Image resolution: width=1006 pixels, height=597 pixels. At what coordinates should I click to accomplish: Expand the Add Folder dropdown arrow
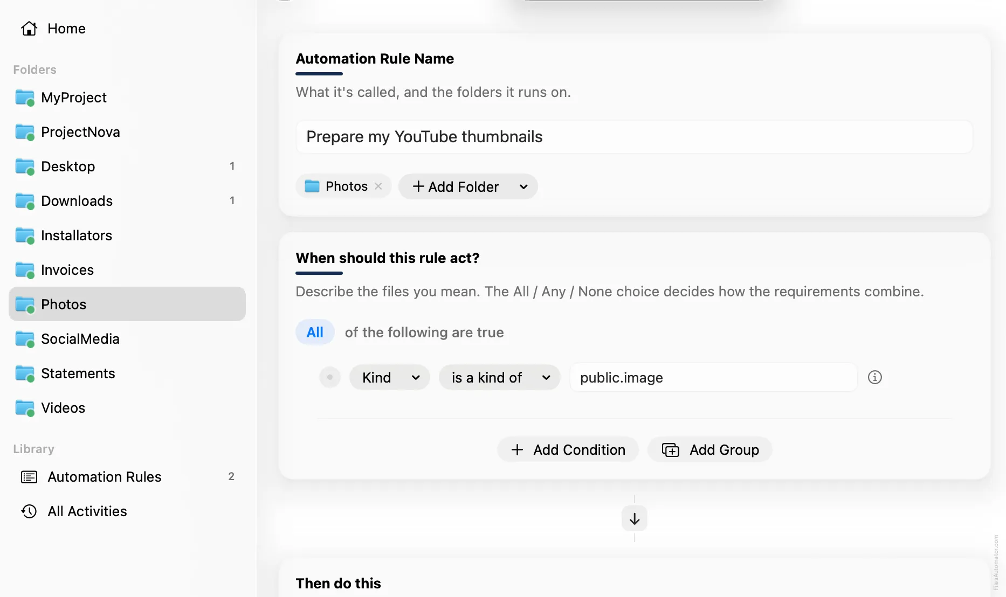pyautogui.click(x=523, y=186)
